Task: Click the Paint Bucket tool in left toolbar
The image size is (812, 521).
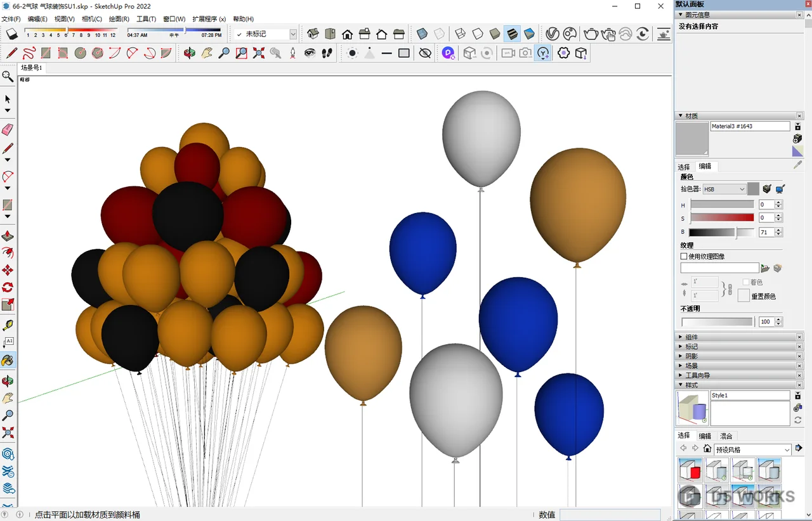Action: coord(8,360)
